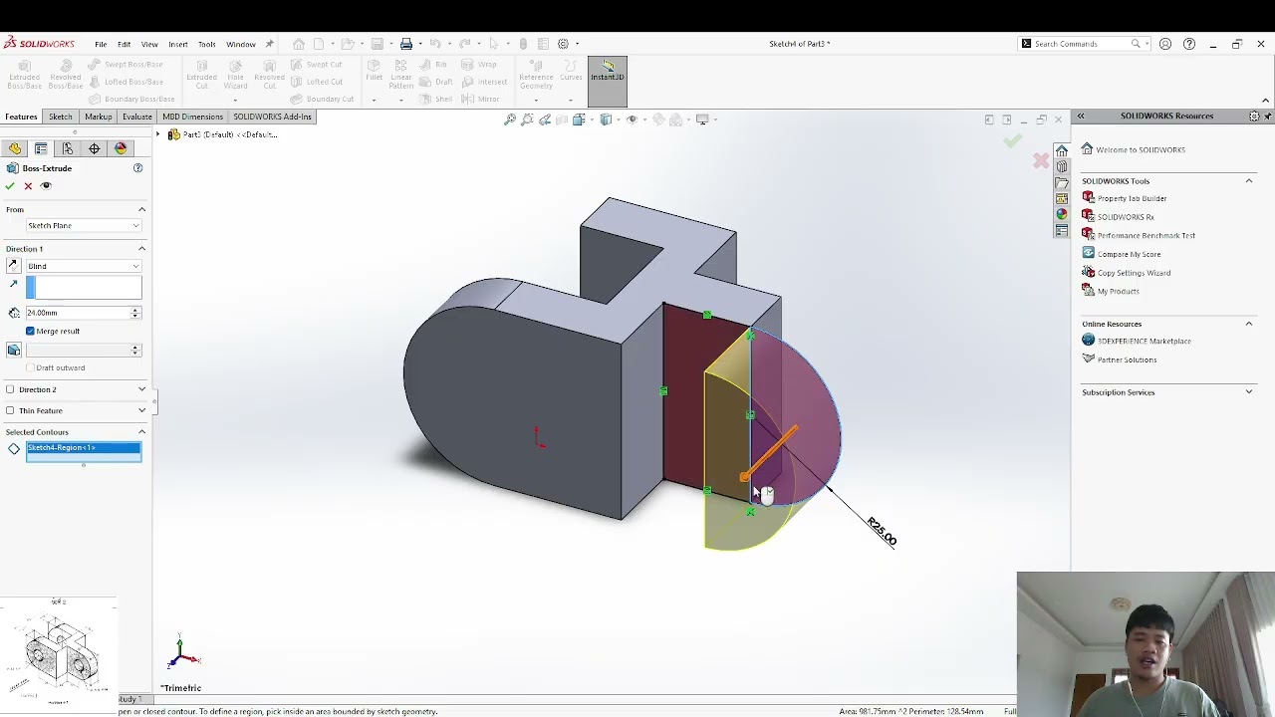The height and width of the screenshot is (717, 1275).
Task: Click the Copy Settings Wizard link
Action: coord(1134,273)
